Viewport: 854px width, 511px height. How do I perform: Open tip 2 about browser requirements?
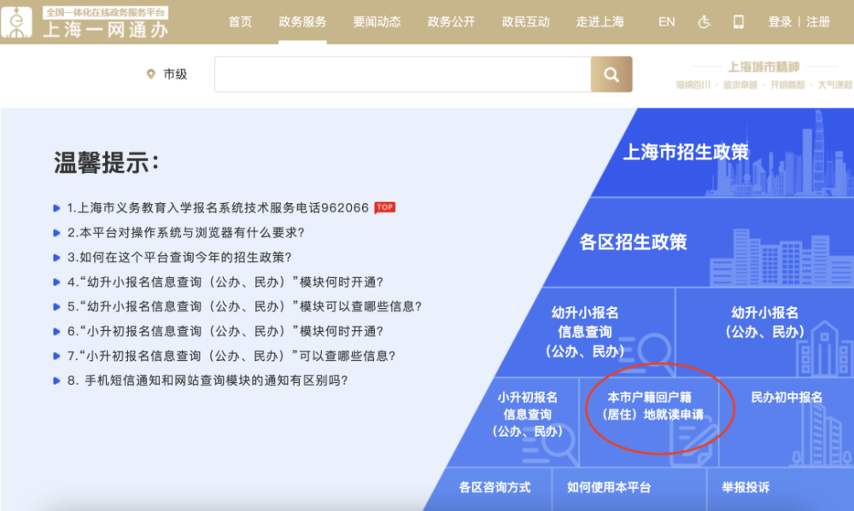(185, 232)
